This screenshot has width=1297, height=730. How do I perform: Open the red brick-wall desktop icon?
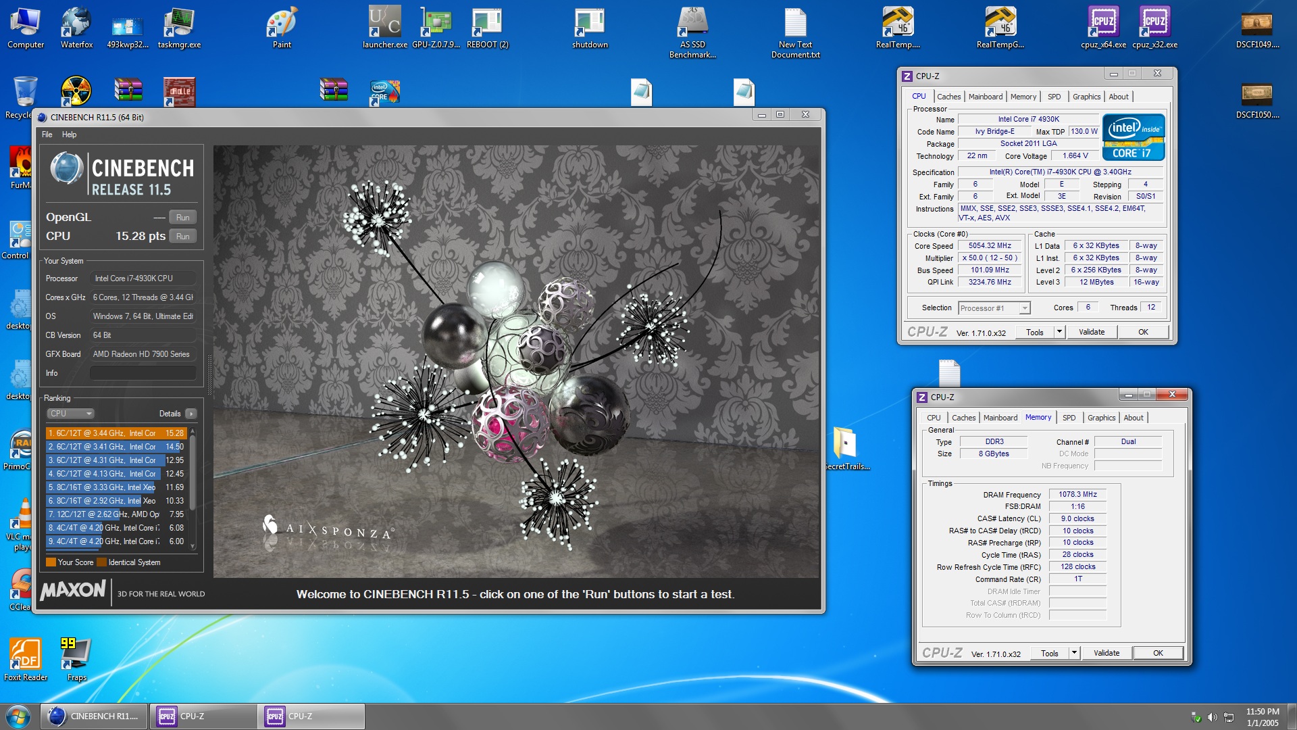[179, 91]
